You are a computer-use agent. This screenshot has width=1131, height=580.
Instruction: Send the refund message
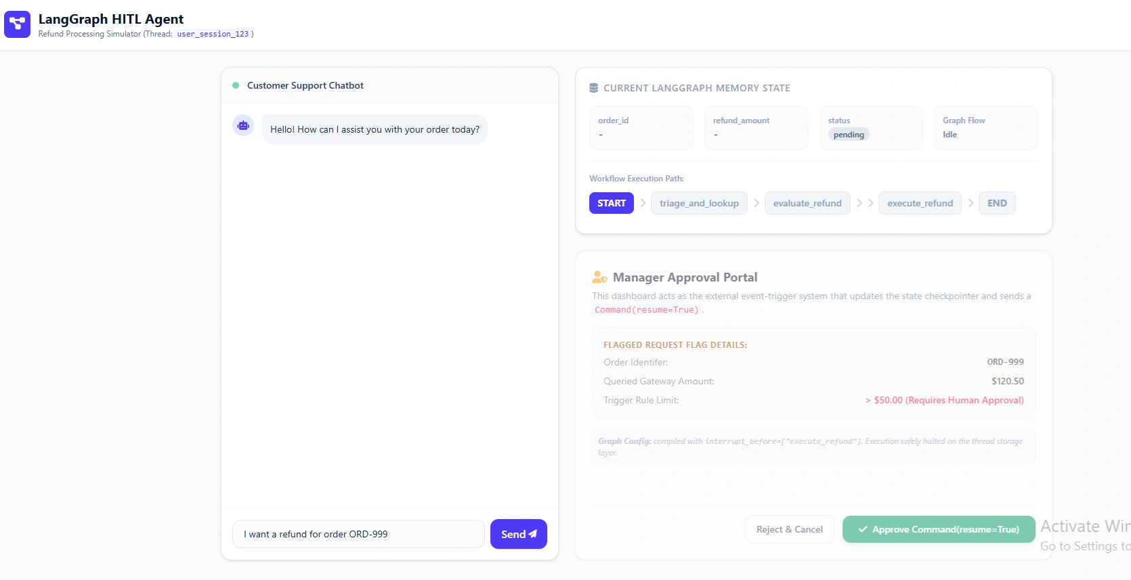519,534
